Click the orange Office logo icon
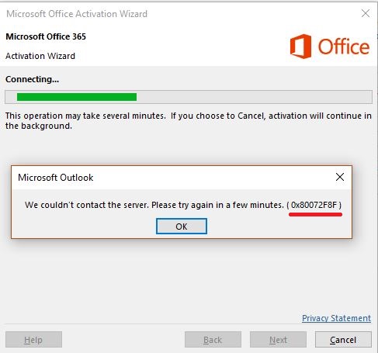The height and width of the screenshot is (353, 378). (300, 47)
